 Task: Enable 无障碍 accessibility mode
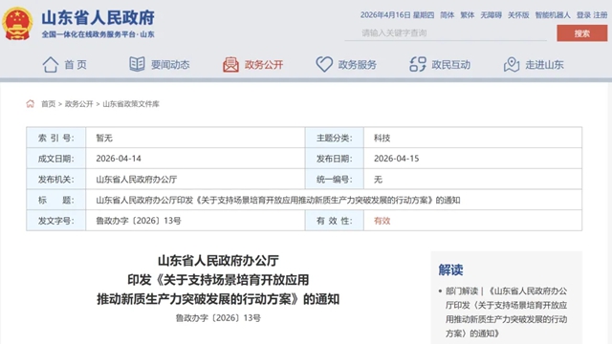pyautogui.click(x=491, y=15)
